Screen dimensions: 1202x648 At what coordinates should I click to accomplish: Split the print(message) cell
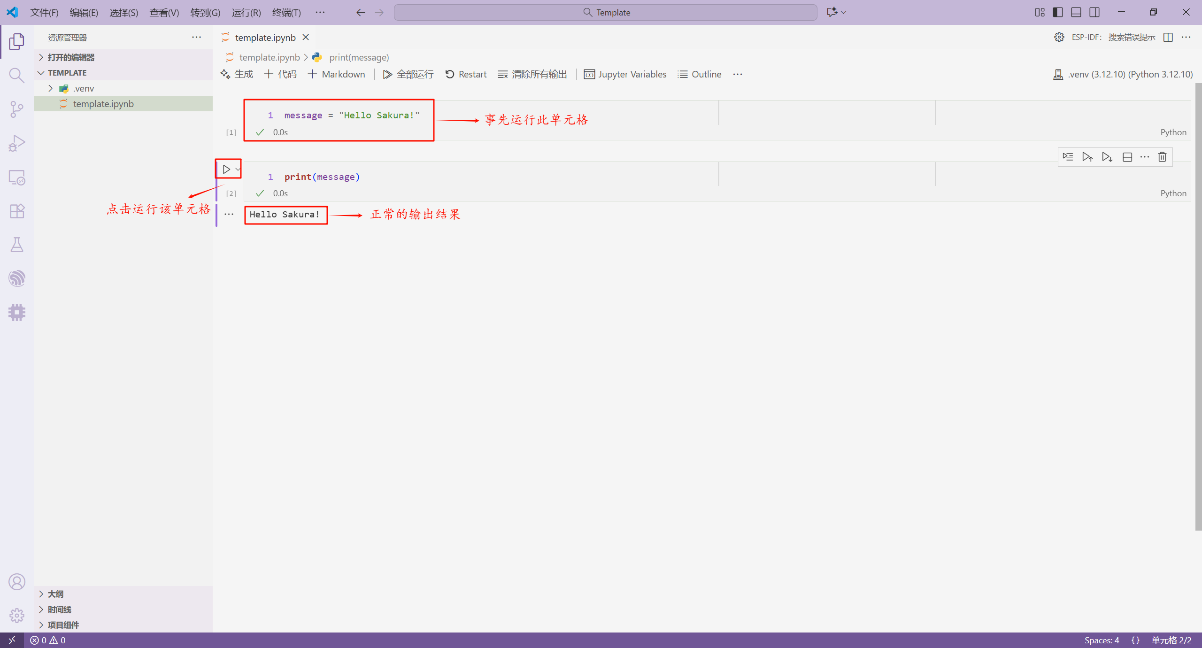click(x=1127, y=157)
